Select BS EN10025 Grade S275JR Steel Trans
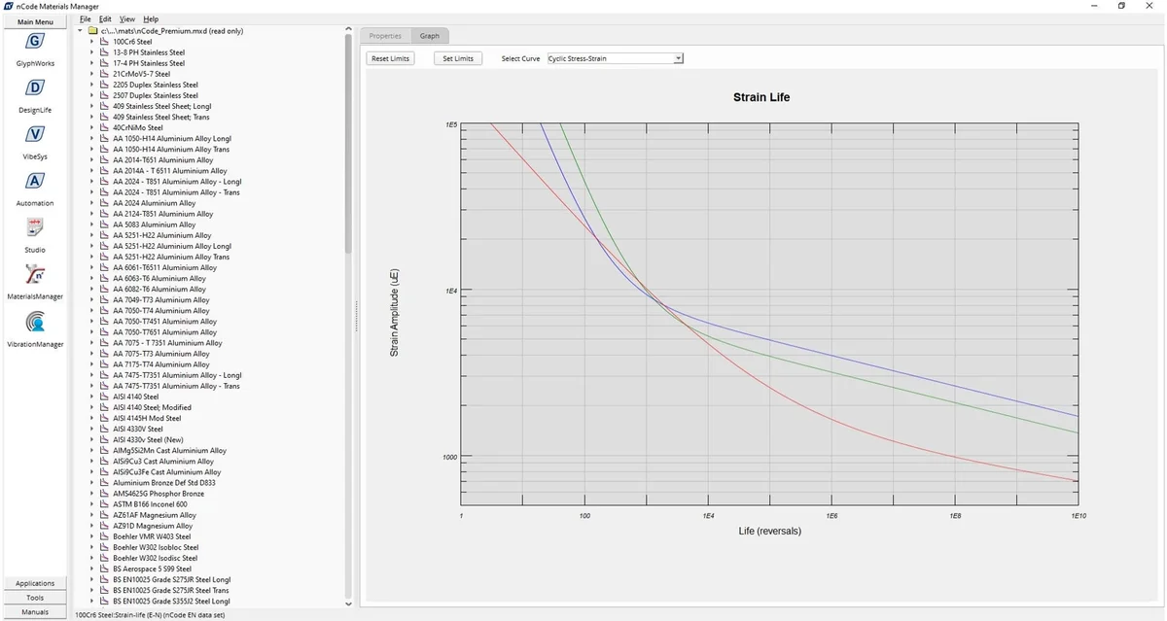1167x621 pixels. click(x=171, y=590)
